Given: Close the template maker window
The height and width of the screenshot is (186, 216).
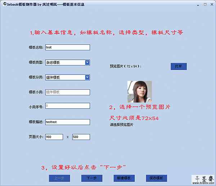Looking at the screenshot, I should [x=211, y=4].
